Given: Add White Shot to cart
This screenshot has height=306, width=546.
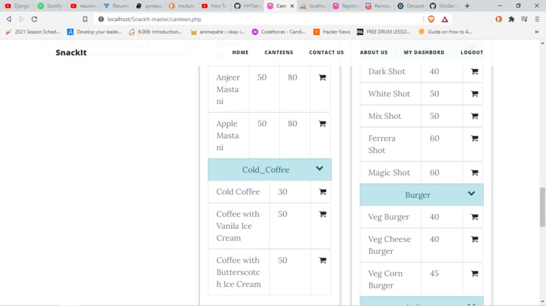Looking at the screenshot, I should pyautogui.click(x=474, y=94).
